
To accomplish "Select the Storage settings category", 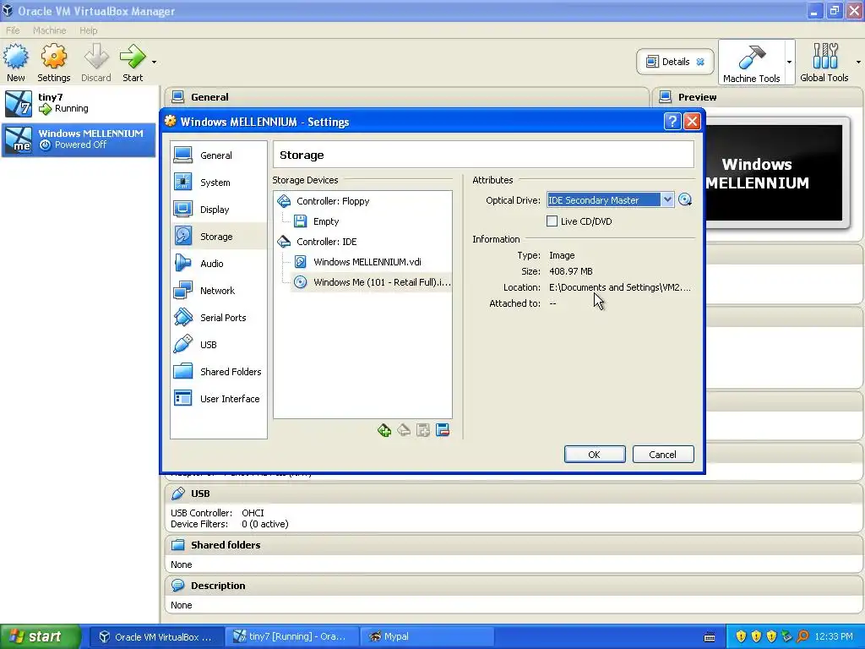I will point(219,237).
